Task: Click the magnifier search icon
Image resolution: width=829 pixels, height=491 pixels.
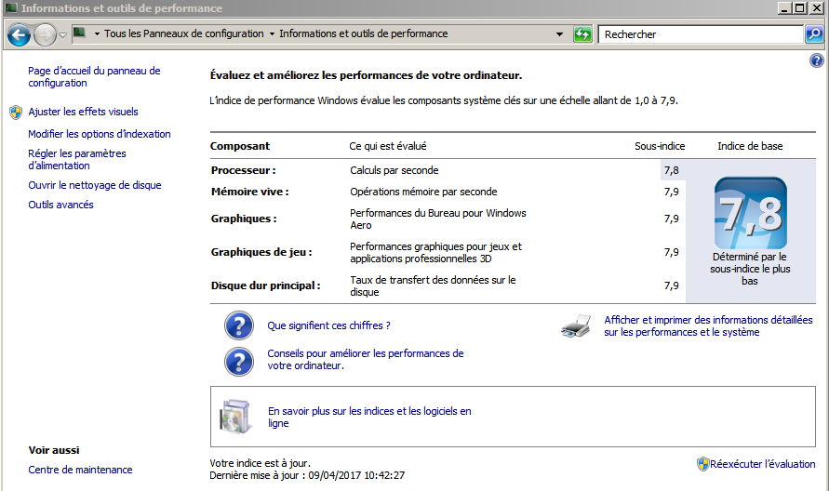Action: 814,34
